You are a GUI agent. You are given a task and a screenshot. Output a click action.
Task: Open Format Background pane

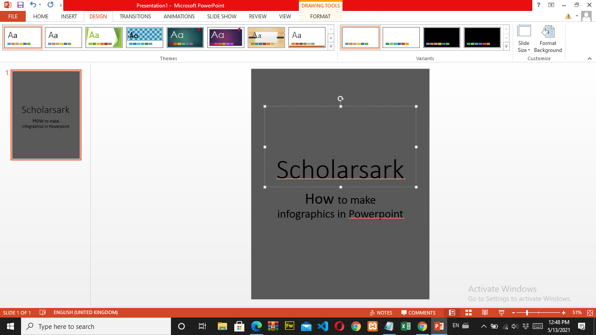click(548, 39)
